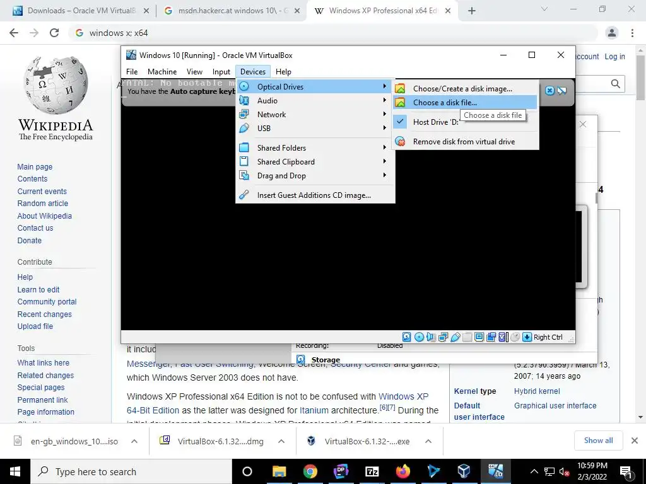Click the keyboard capture arrow icon beside Right Ctrl
This screenshot has height=484, width=646.
(527, 337)
